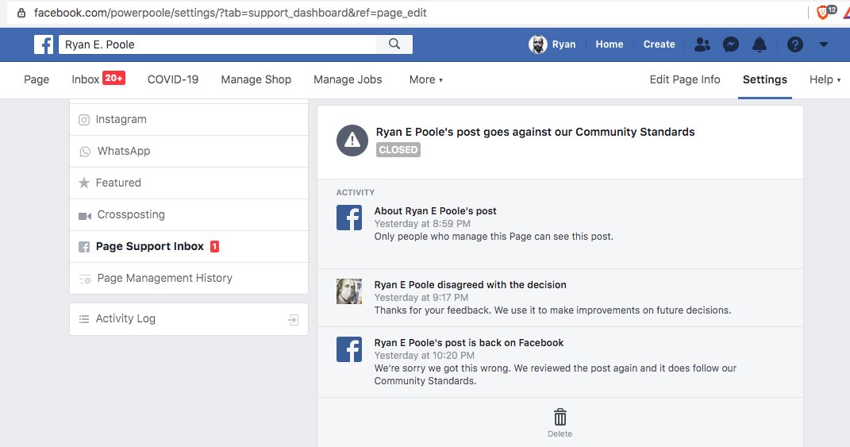This screenshot has width=850, height=447.
Task: Select the Settings tab
Action: 765,79
